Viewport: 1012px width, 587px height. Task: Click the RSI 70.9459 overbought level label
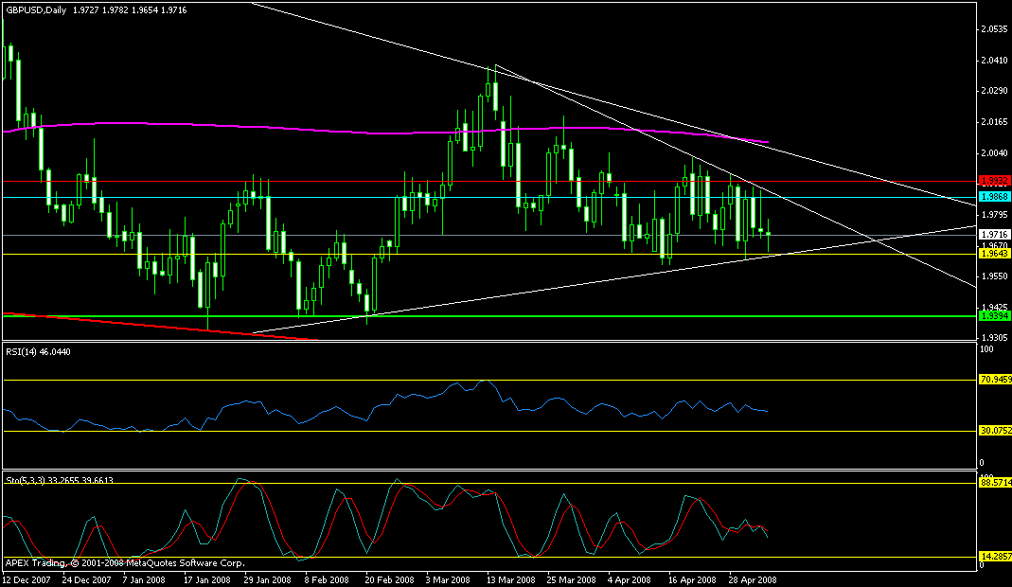click(x=993, y=380)
